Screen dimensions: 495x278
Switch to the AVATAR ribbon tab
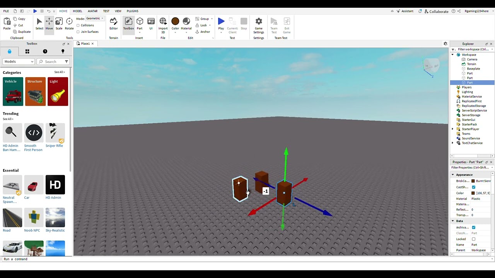92,11
